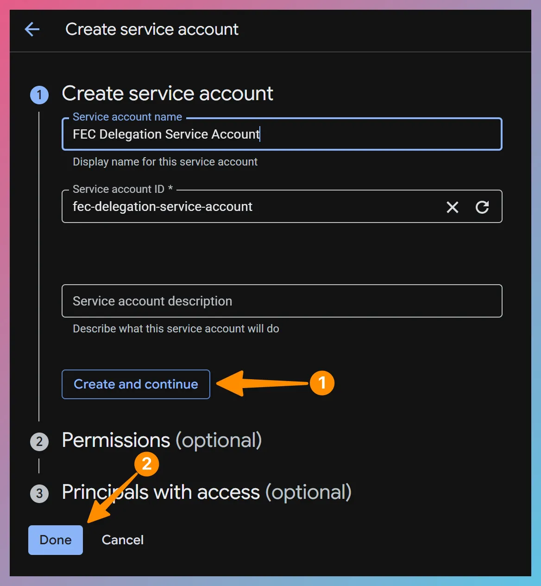Dismiss the form with Cancel

[122, 540]
